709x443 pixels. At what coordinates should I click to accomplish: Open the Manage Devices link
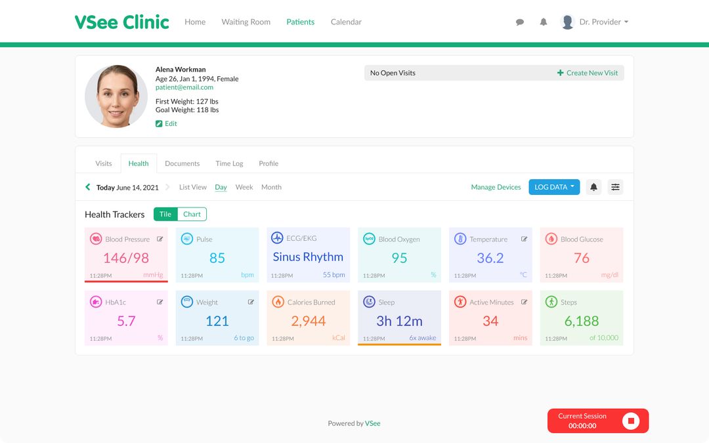496,187
